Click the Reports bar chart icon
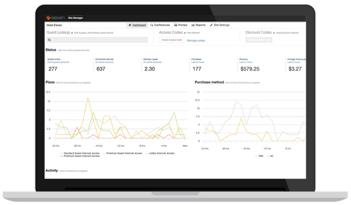351x205 pixels. click(193, 25)
